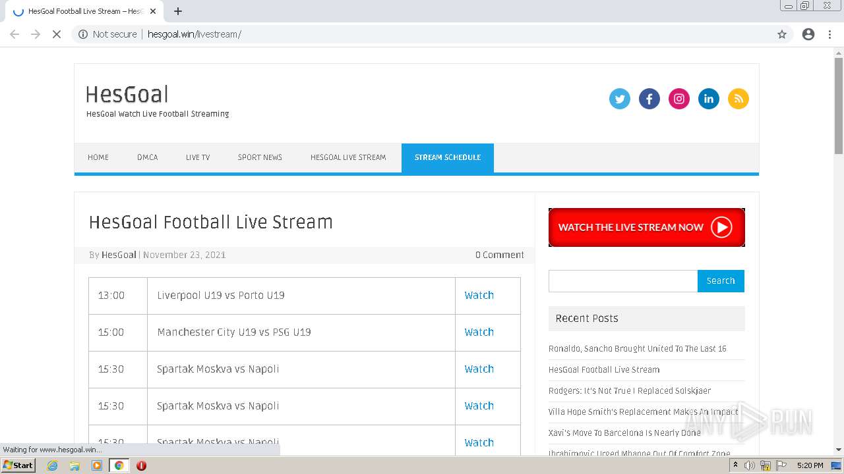This screenshot has height=474, width=844.
Task: Click the 15:00 time cell
Action: 118,332
